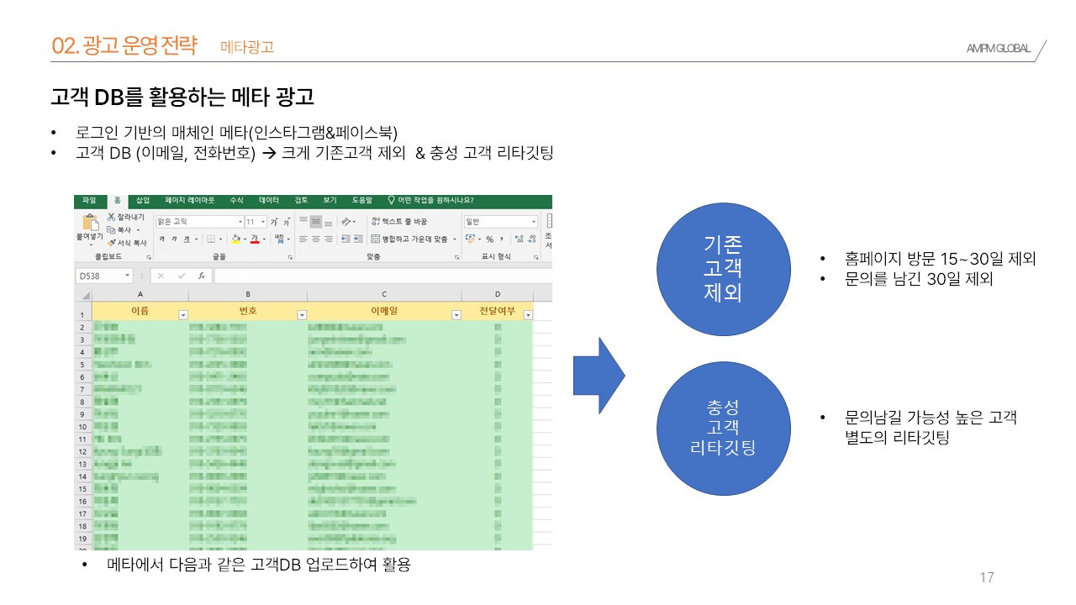Click the increase font size icon
Image resolution: width=1076 pixels, height=605 pixels.
coord(274,222)
